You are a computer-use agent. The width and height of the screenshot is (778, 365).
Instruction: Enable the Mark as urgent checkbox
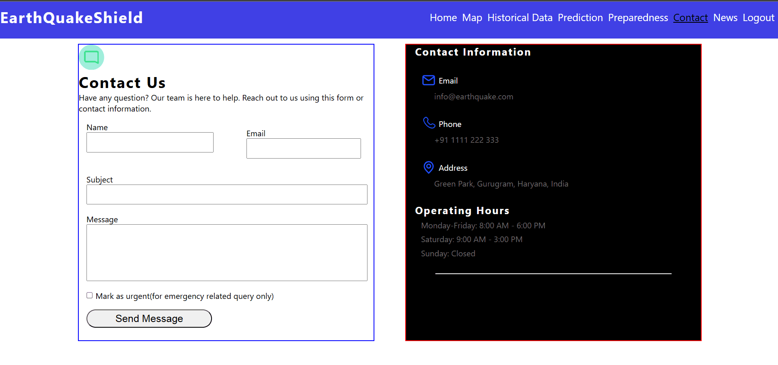[90, 296]
